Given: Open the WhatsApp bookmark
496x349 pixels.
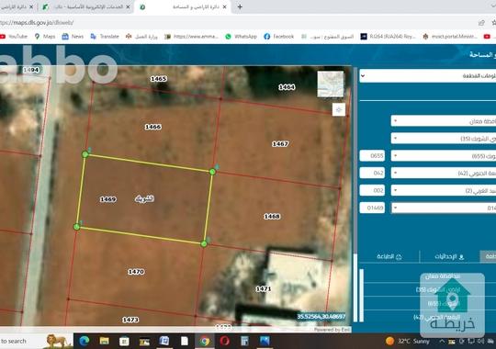Looking at the screenshot, I should pos(241,37).
